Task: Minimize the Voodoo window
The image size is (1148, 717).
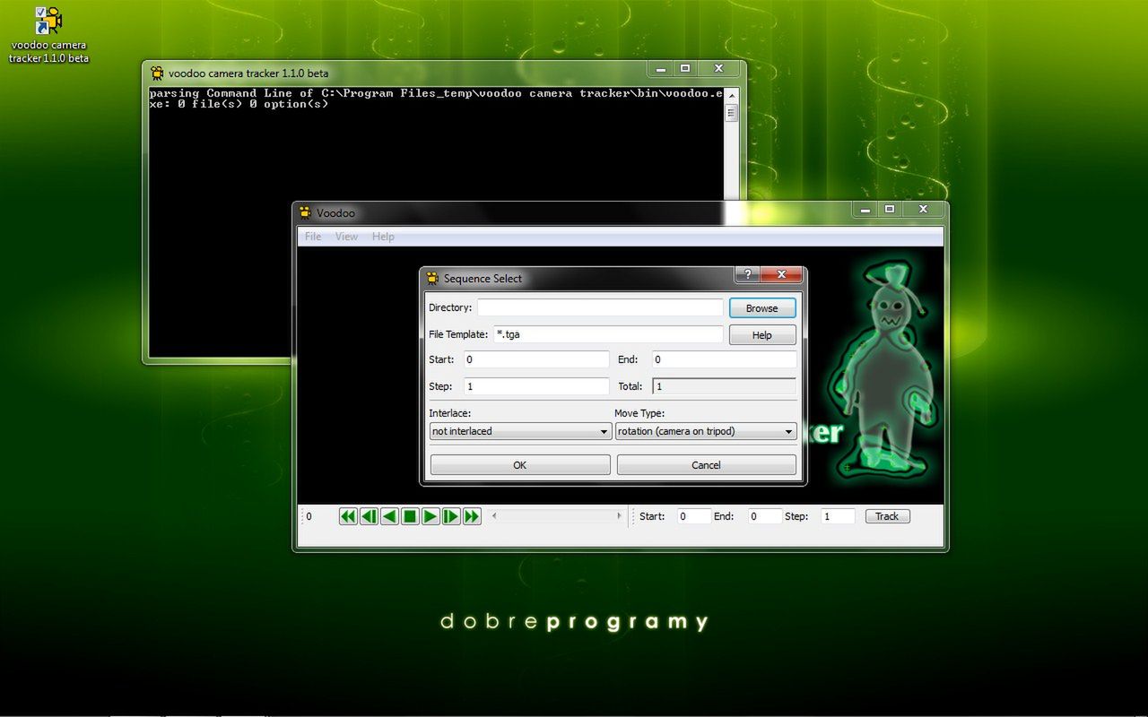Action: click(x=865, y=209)
